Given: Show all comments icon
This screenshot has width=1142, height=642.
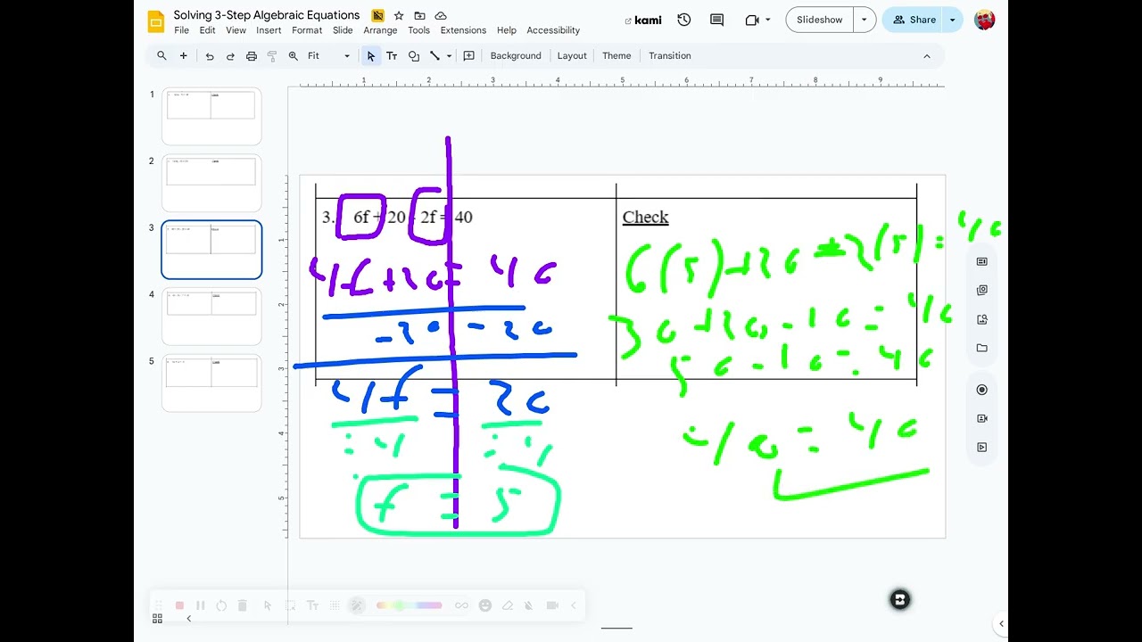Looking at the screenshot, I should (x=716, y=20).
